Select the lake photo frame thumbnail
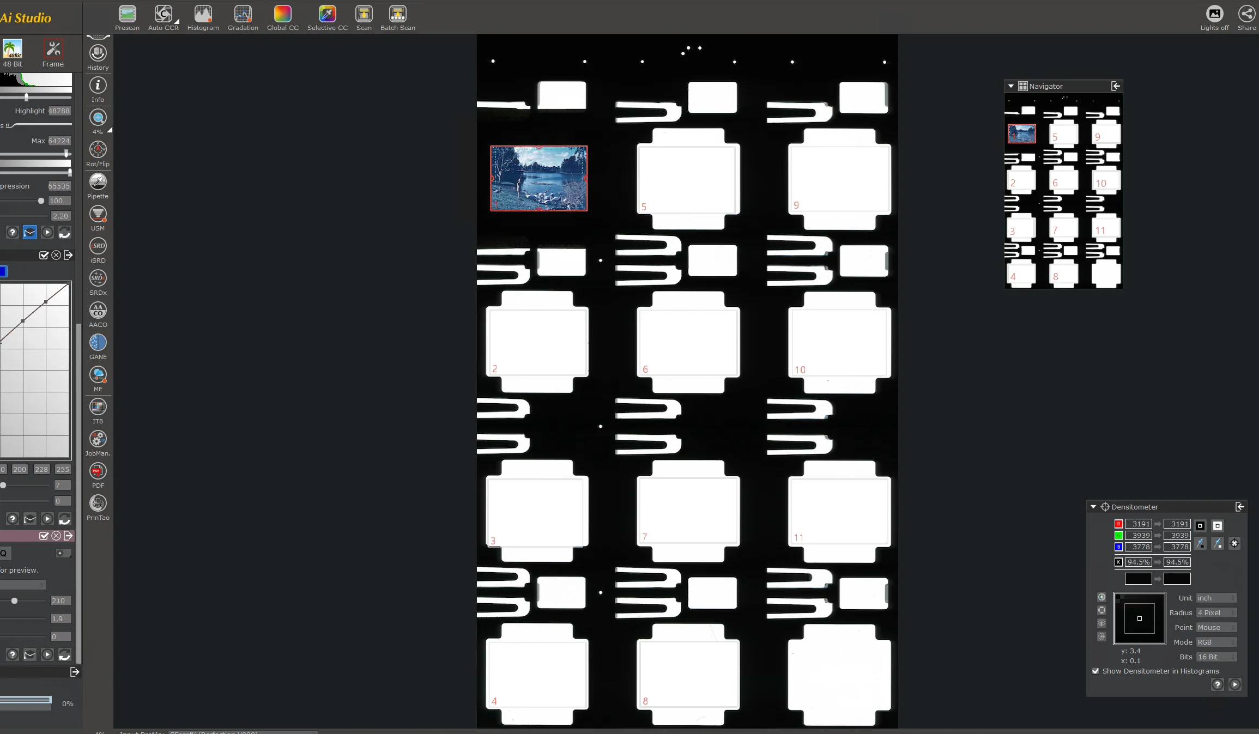The image size is (1259, 734). (538, 178)
